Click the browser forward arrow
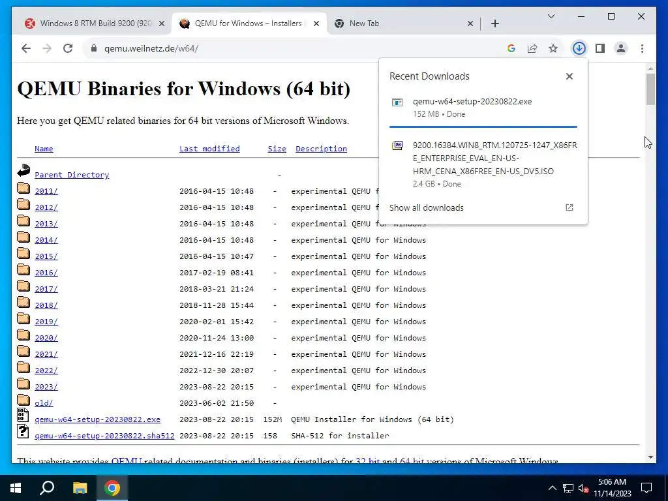Screen dimensions: 668x501 point(47,48)
